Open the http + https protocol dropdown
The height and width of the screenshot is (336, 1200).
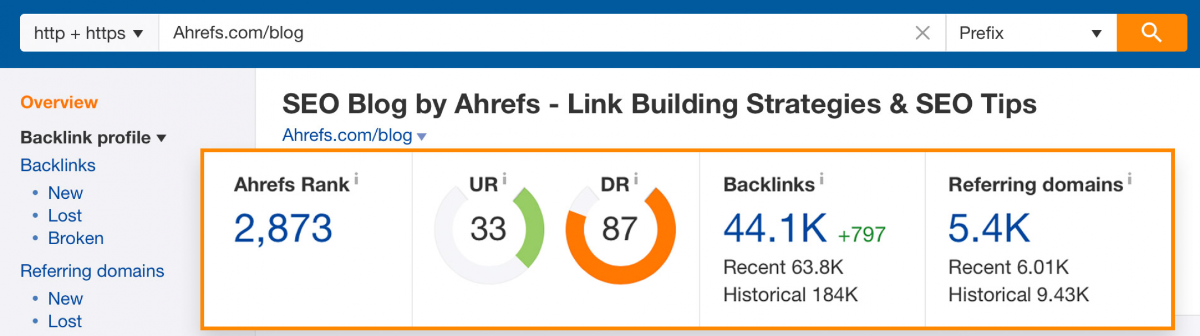tap(89, 33)
